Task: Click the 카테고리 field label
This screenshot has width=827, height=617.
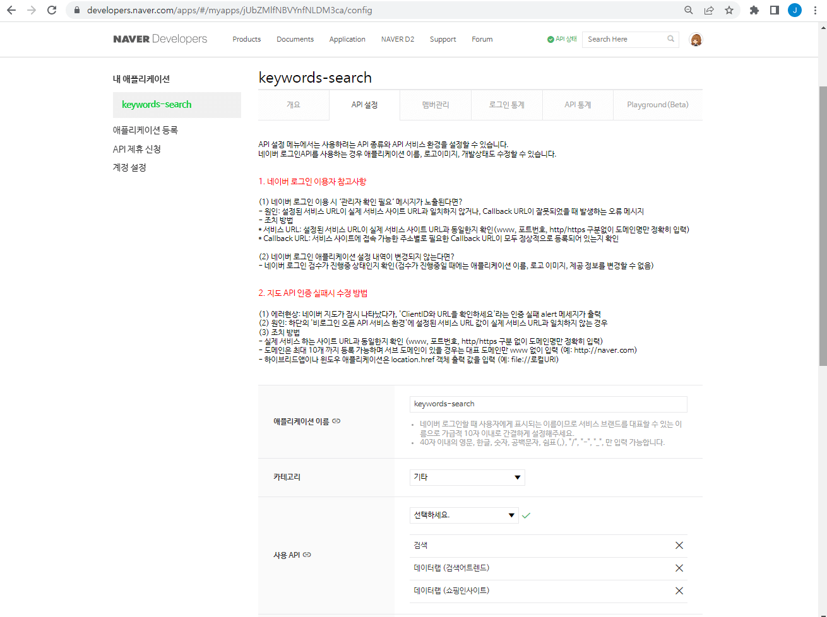Action: coord(287,477)
